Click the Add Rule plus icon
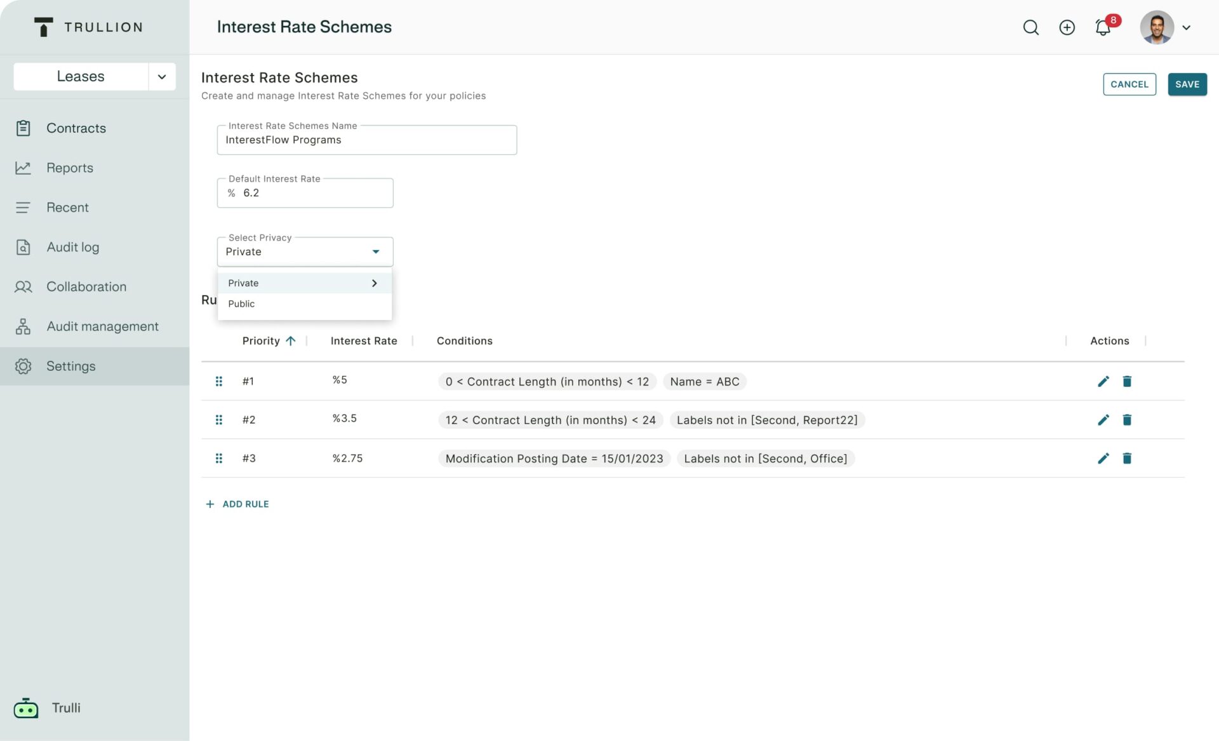The height and width of the screenshot is (741, 1219). (x=210, y=504)
